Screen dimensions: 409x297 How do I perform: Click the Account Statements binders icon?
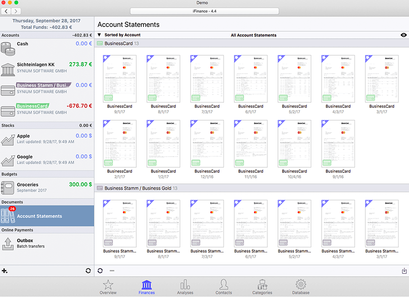coord(8,216)
